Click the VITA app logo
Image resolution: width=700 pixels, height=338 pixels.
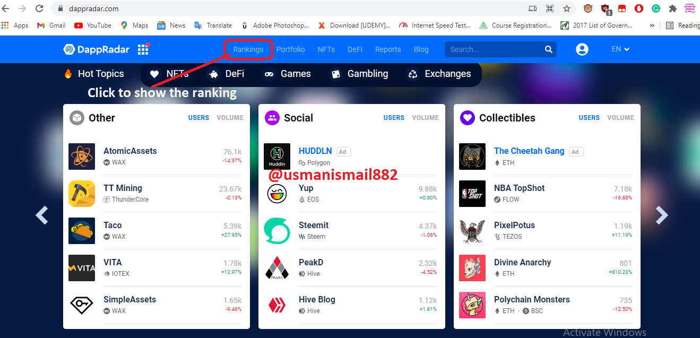pos(82,268)
